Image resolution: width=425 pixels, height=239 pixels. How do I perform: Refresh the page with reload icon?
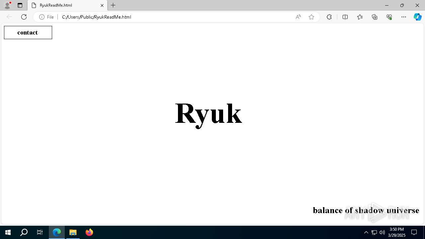coord(24,17)
